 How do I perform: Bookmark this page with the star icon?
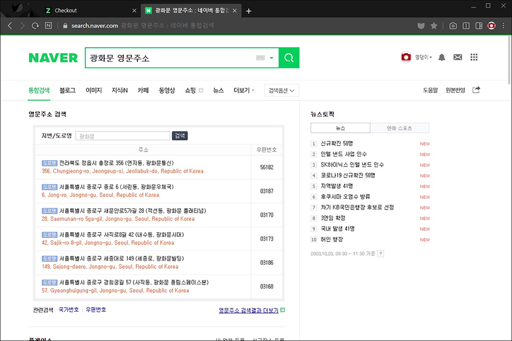[x=433, y=26]
